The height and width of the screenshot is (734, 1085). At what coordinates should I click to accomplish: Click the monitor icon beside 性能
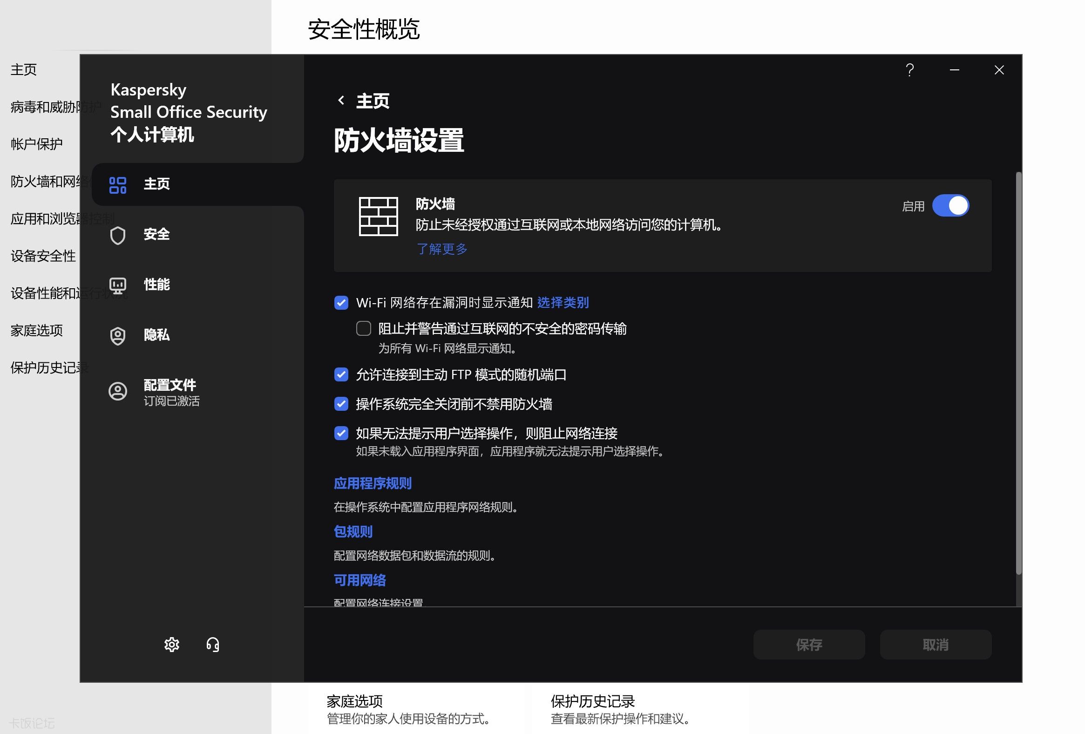(x=118, y=285)
